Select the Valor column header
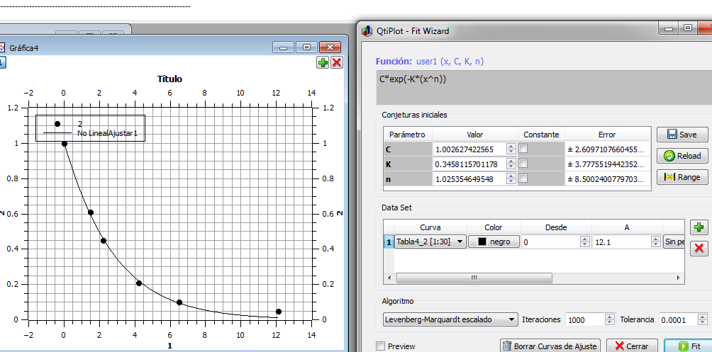 [x=475, y=135]
